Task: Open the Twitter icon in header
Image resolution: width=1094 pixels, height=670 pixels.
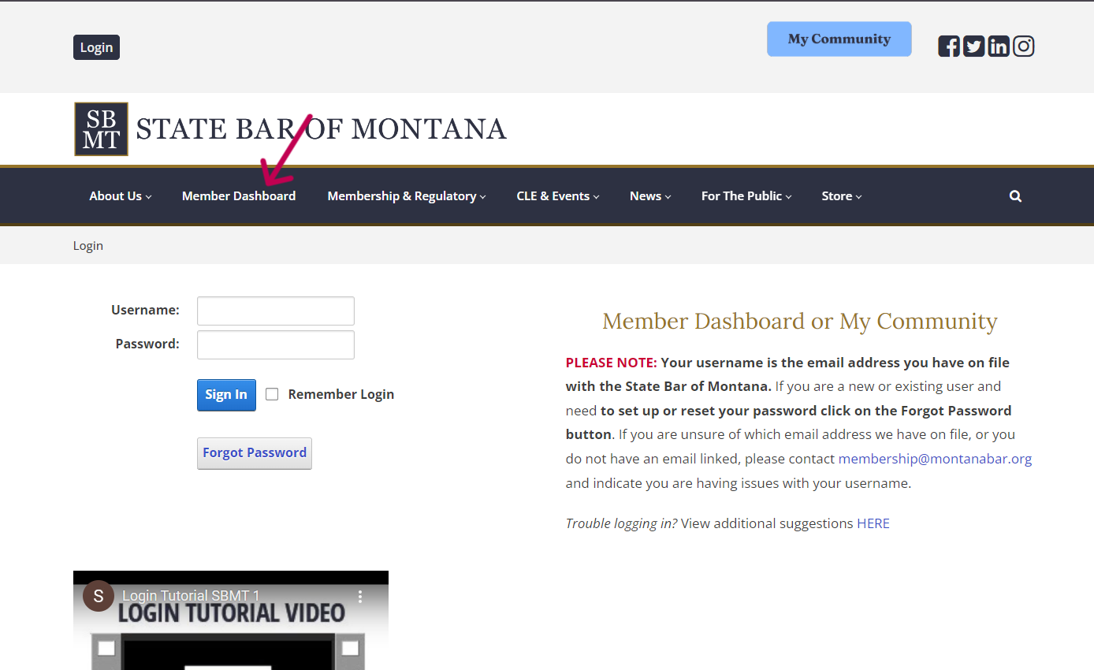Action: coord(974,47)
